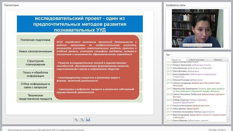This screenshot has height=131, width=233.
Task: Click the chat scrollbar thumb
Action: [228, 111]
